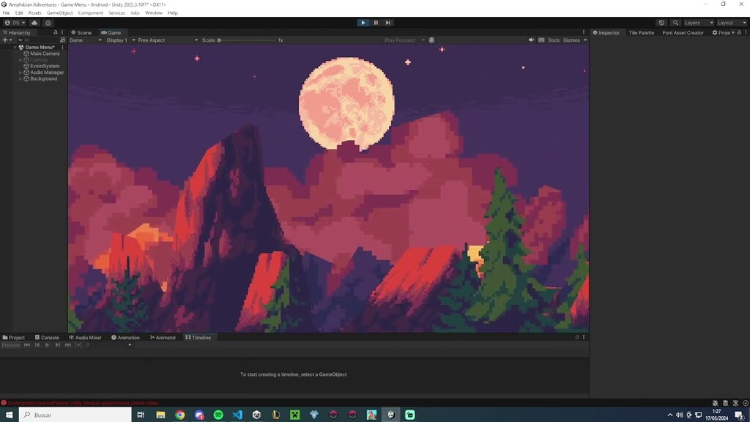Toggle Gizmos visibility in the Game view
The height and width of the screenshot is (422, 750).
pos(571,40)
